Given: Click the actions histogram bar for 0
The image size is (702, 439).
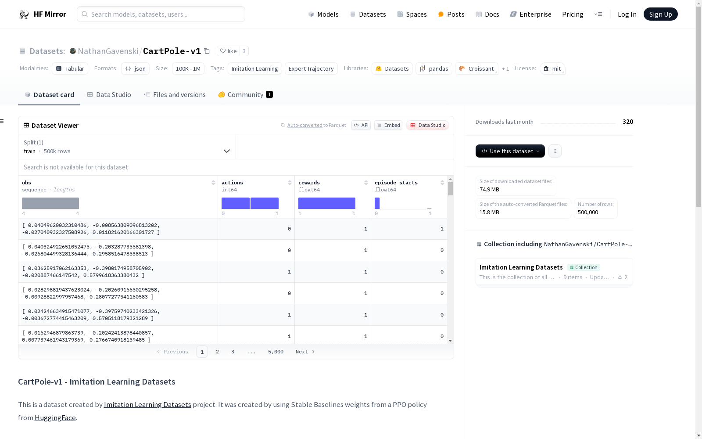Looking at the screenshot, I should click(236, 203).
